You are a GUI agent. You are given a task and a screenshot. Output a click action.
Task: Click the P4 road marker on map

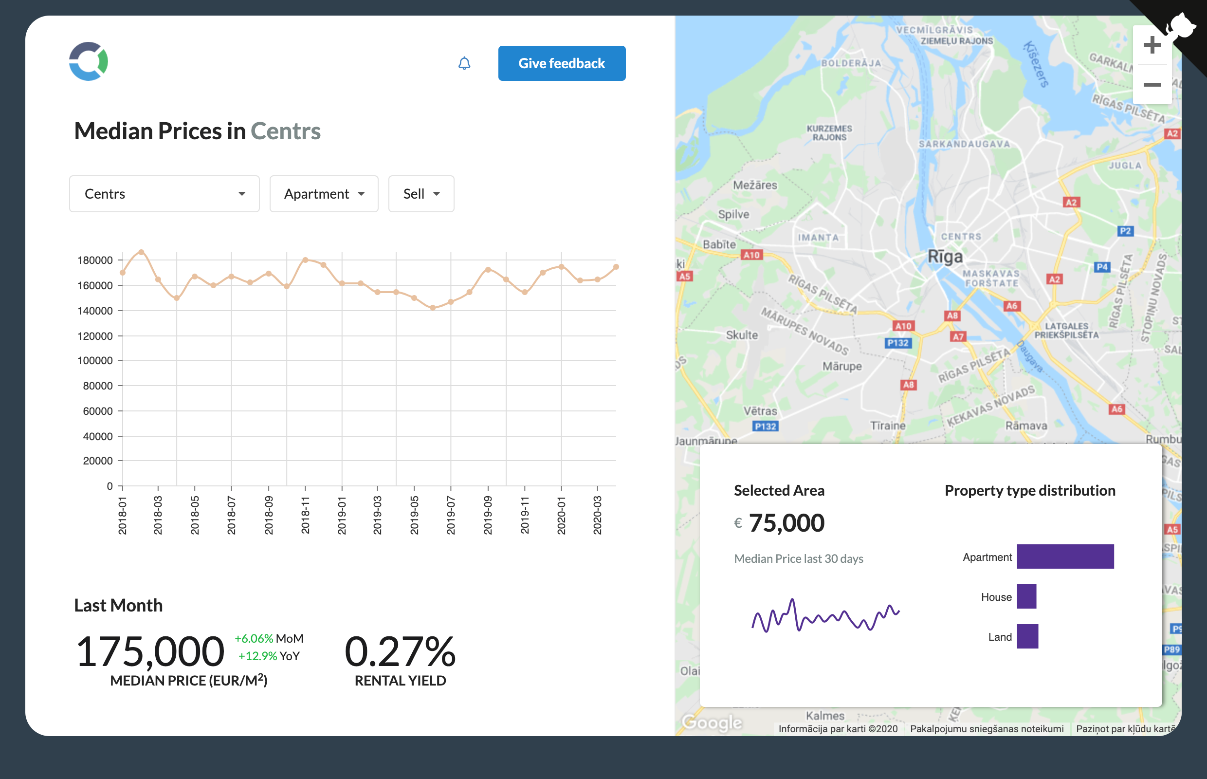click(x=1102, y=267)
